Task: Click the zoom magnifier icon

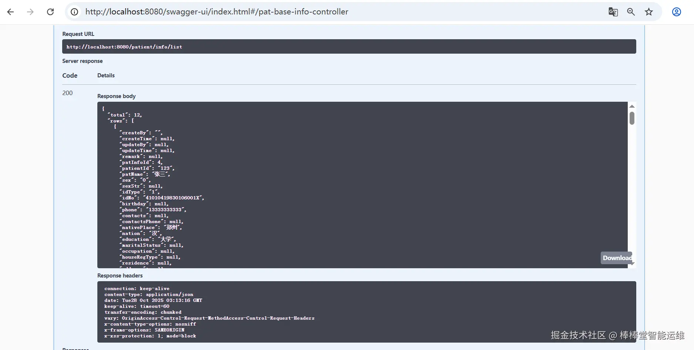Action: coord(631,12)
